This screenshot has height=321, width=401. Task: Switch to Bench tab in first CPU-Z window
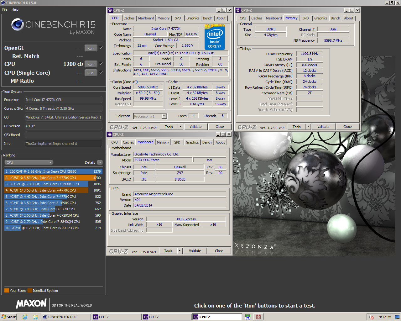(207, 18)
